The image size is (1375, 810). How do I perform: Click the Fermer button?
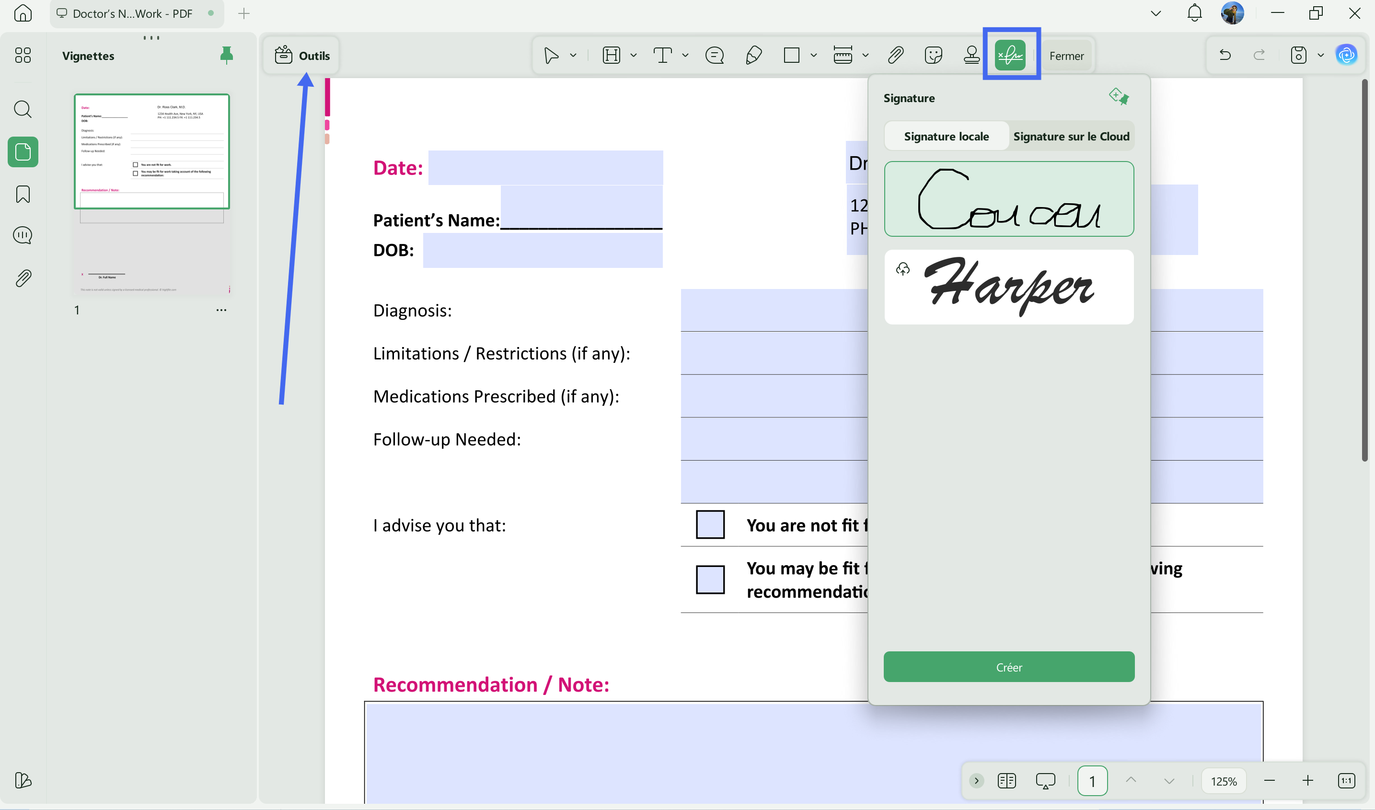pyautogui.click(x=1067, y=56)
